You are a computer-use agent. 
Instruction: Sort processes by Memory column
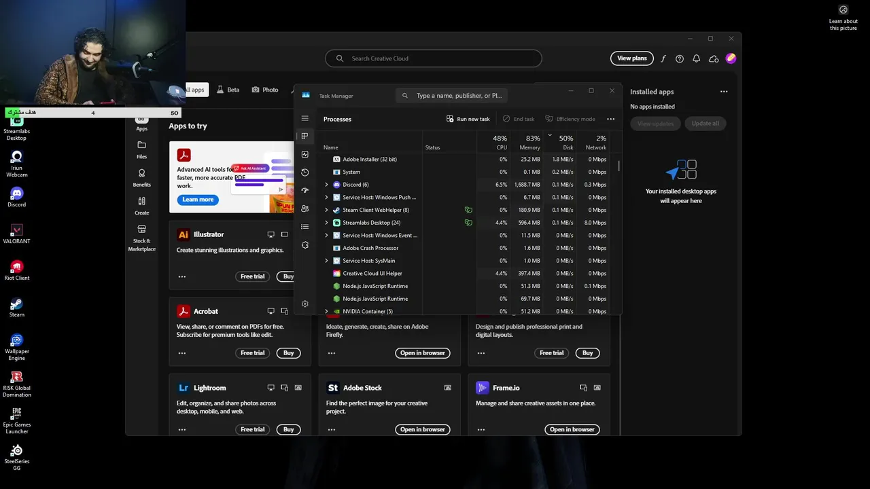pos(529,142)
